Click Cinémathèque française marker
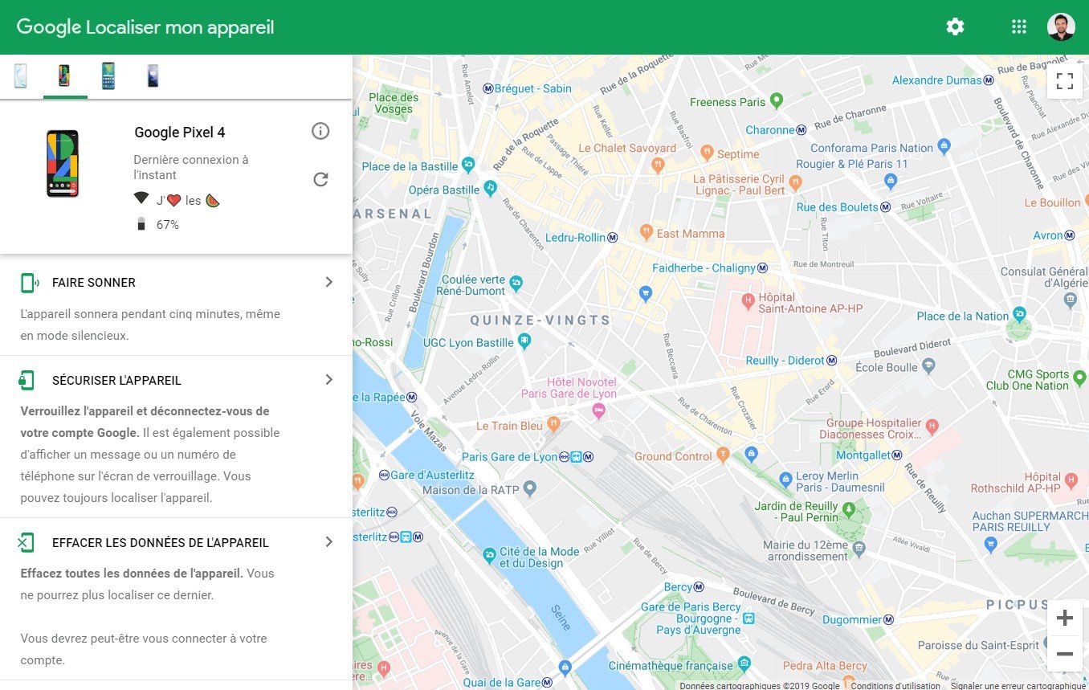This screenshot has width=1089, height=690. [744, 663]
